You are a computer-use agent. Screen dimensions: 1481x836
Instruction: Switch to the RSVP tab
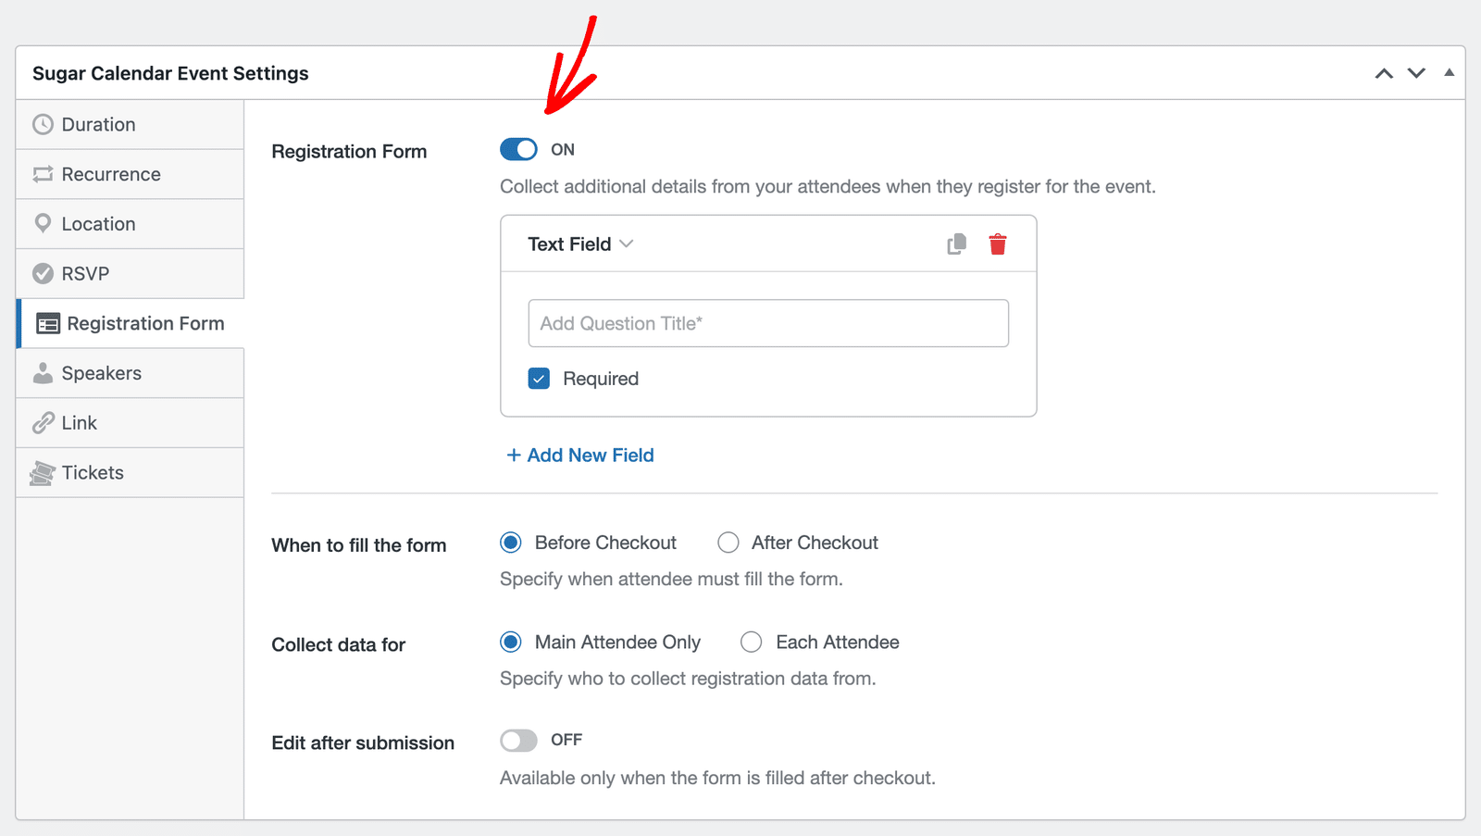tap(130, 273)
